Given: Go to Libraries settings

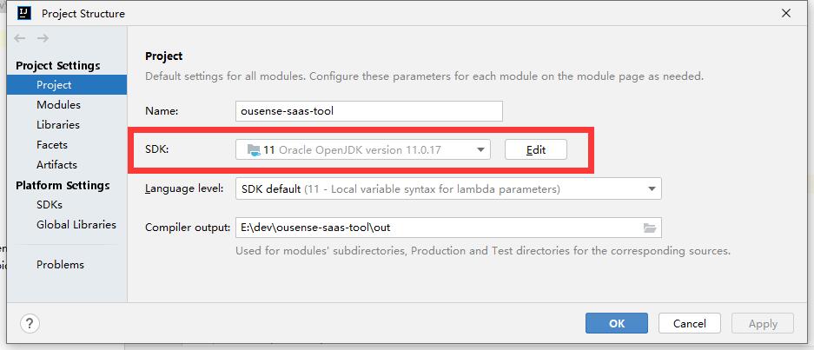Looking at the screenshot, I should (x=57, y=125).
